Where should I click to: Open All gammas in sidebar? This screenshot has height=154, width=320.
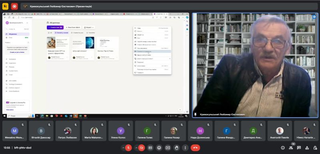[x=17, y=34]
